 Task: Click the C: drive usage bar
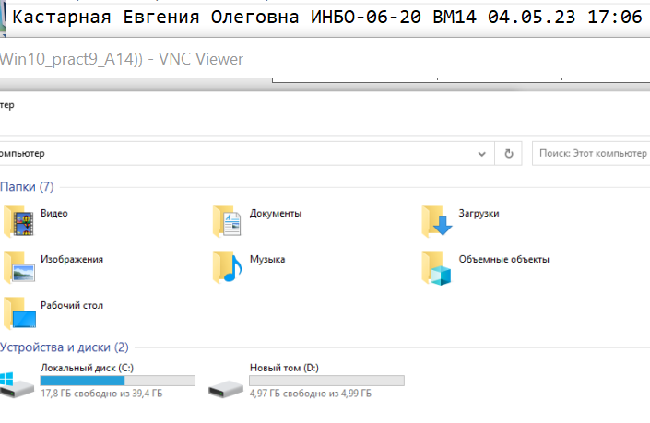point(118,381)
